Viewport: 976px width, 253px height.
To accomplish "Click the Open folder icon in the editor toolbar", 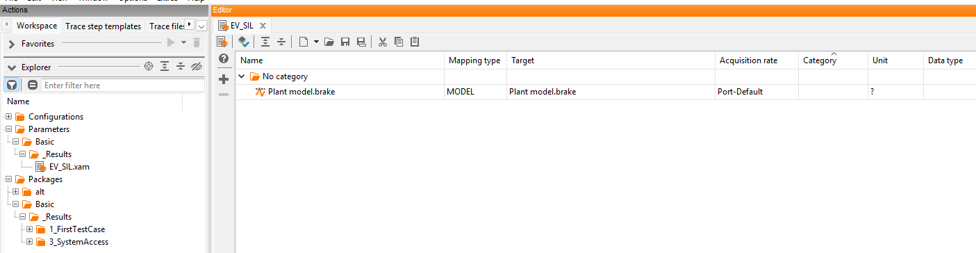I will 329,42.
